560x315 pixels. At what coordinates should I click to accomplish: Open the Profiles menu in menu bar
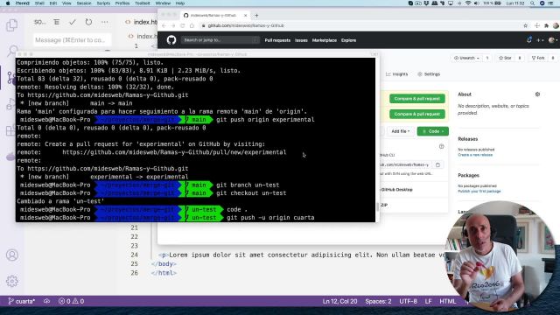[122, 3]
